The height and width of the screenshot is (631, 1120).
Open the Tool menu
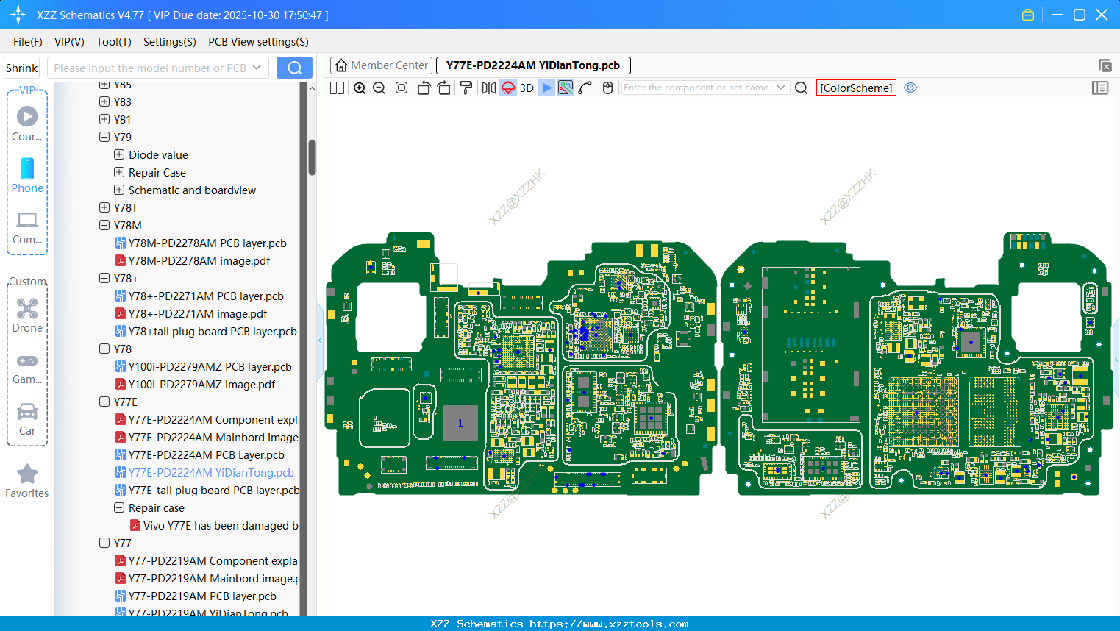[113, 42]
